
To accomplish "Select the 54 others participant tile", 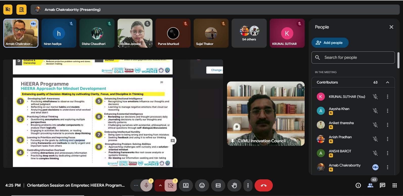I will 249,33.
